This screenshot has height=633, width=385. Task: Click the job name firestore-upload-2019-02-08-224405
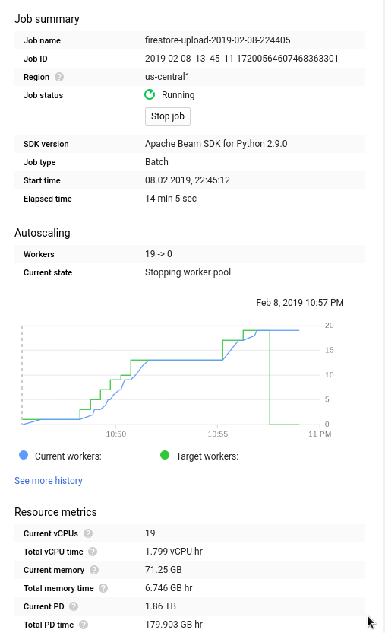click(217, 40)
